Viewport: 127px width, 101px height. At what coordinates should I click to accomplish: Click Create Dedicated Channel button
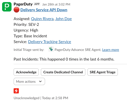point(63,72)
